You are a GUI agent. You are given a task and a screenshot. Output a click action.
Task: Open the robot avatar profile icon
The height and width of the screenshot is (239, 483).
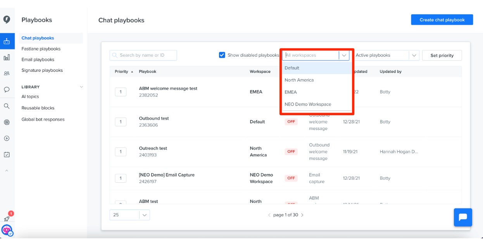pos(7,230)
